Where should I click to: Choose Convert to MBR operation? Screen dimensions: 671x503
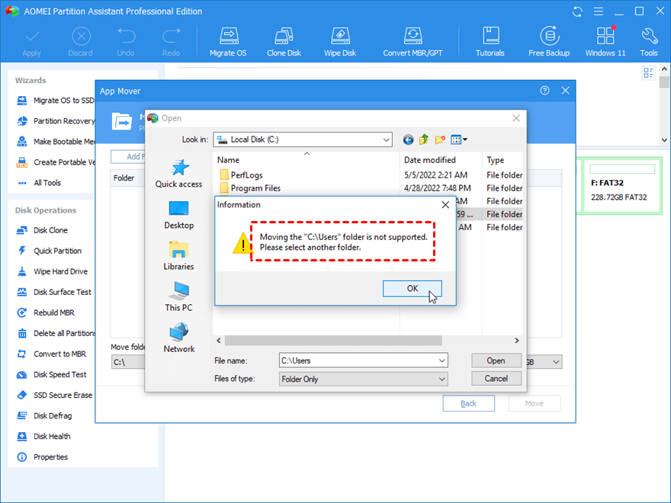click(x=51, y=354)
